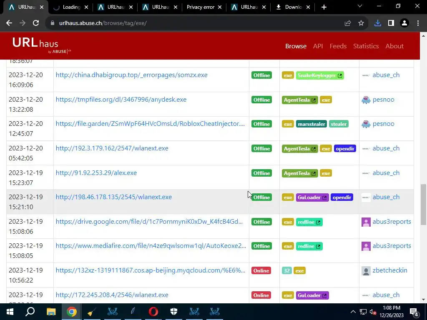
Task: Click the marsstealer tag
Action: (311, 124)
